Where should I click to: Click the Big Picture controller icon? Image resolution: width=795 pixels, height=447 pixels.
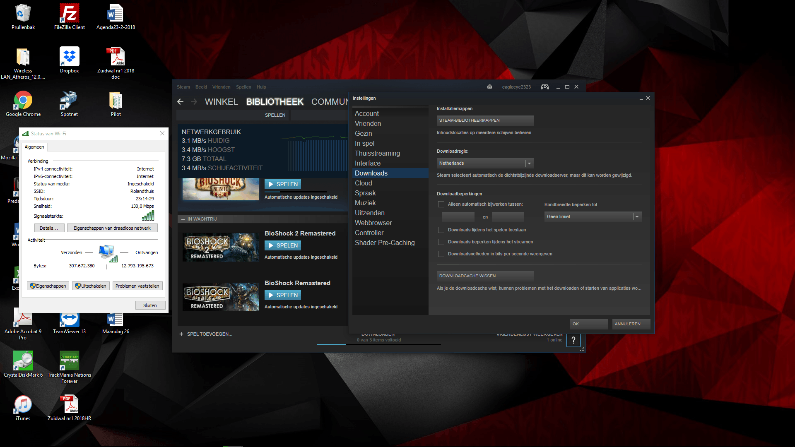click(545, 87)
